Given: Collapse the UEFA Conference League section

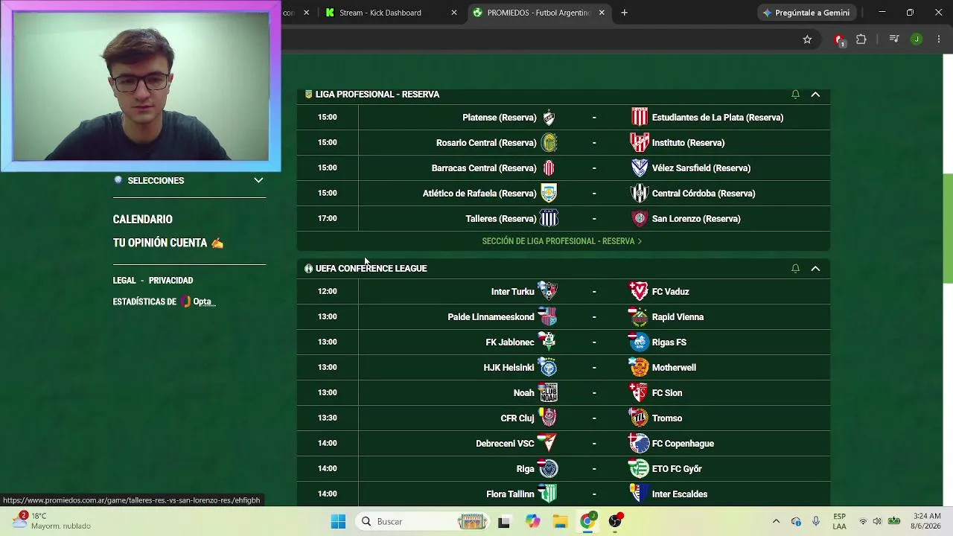Looking at the screenshot, I should [815, 269].
